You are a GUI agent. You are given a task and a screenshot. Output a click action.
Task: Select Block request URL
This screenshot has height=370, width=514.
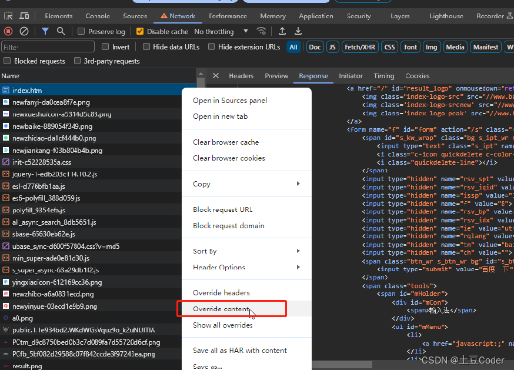click(246, 209)
